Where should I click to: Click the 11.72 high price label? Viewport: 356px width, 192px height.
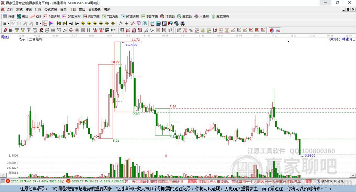[136, 40]
